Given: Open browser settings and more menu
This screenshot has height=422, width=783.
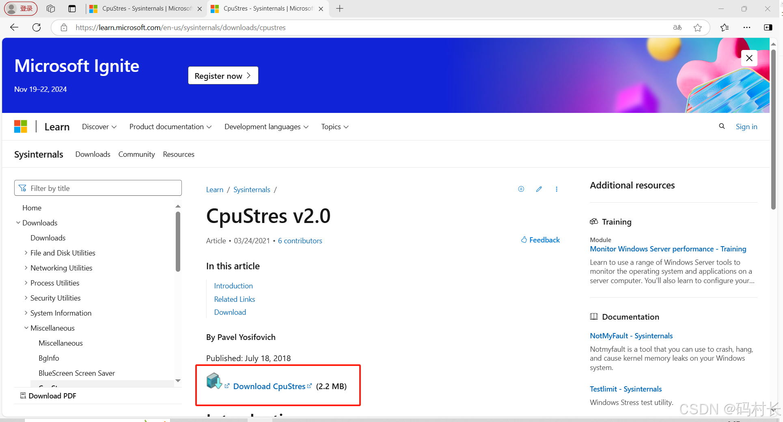Looking at the screenshot, I should pos(747,28).
